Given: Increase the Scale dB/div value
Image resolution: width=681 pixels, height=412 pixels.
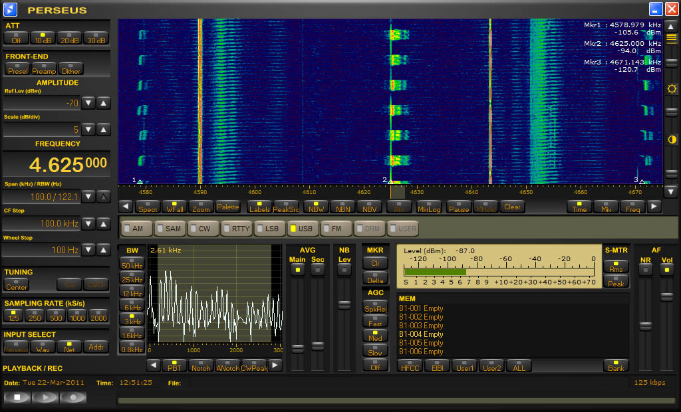Looking at the screenshot, I should tap(103, 130).
